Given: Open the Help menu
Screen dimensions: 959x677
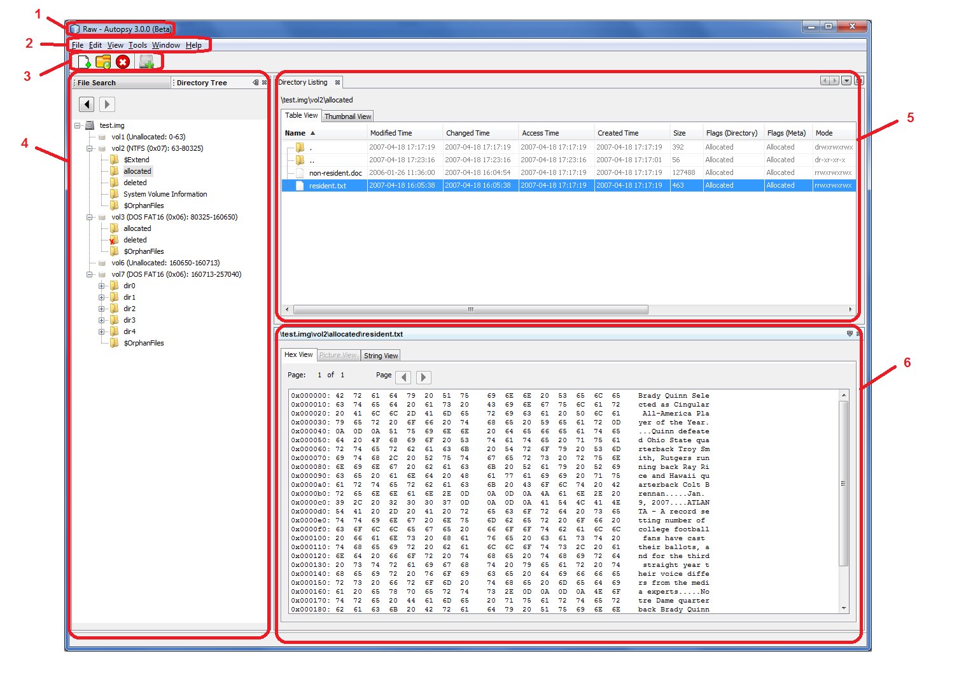Looking at the screenshot, I should tap(194, 45).
